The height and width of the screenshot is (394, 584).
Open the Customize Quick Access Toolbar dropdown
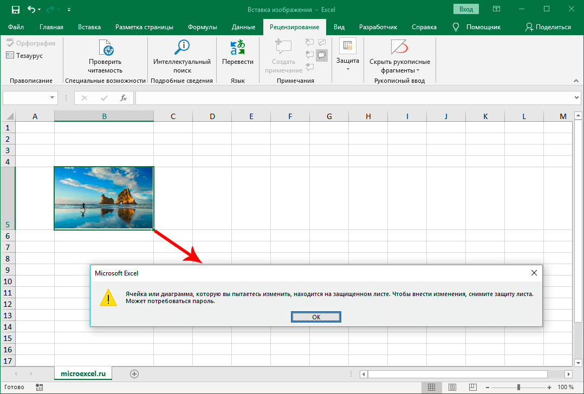click(69, 10)
